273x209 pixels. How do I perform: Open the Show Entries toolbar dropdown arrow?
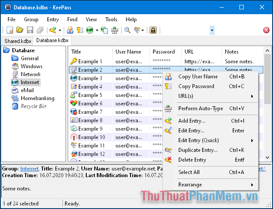(x=143, y=30)
